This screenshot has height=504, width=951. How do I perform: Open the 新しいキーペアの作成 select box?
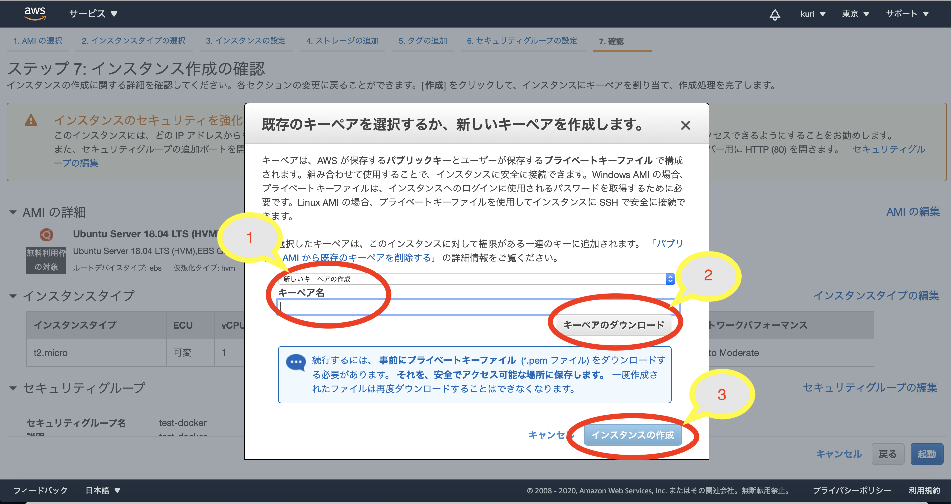pyautogui.click(x=476, y=279)
